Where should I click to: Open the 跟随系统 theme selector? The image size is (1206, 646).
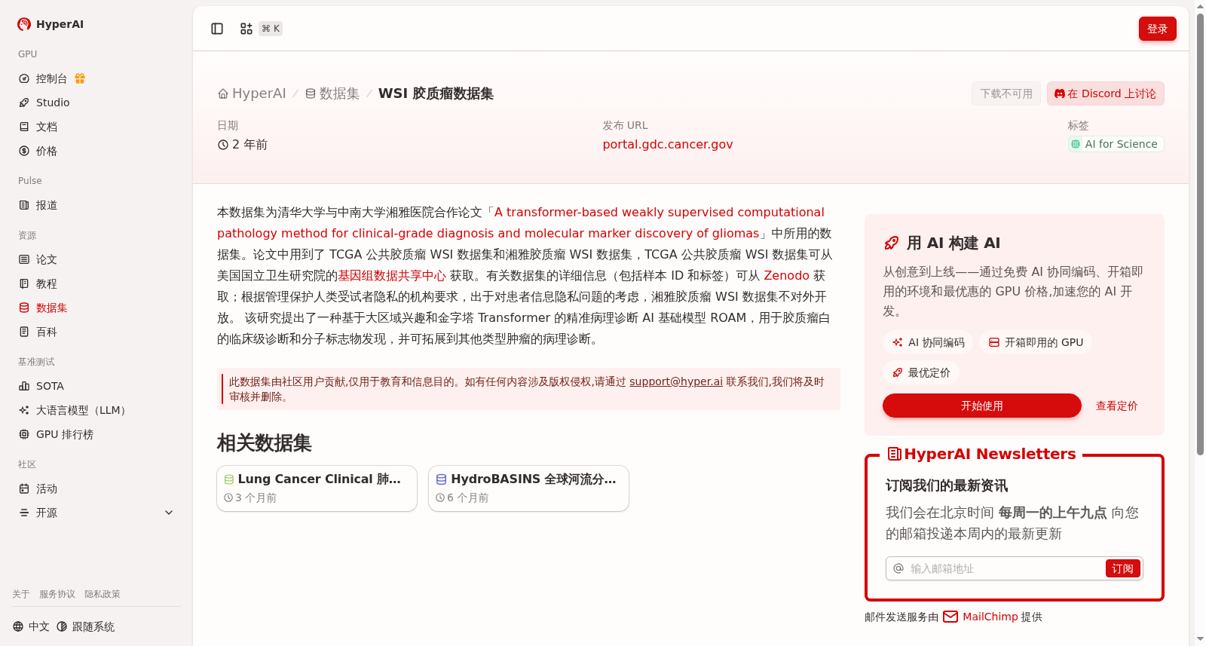[86, 626]
